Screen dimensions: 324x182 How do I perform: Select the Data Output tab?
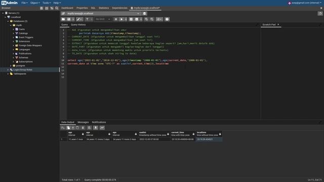coord(68,122)
